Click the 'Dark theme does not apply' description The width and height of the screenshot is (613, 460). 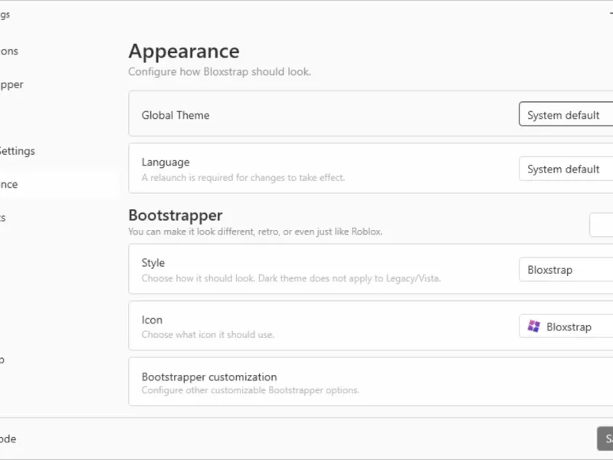pos(291,278)
